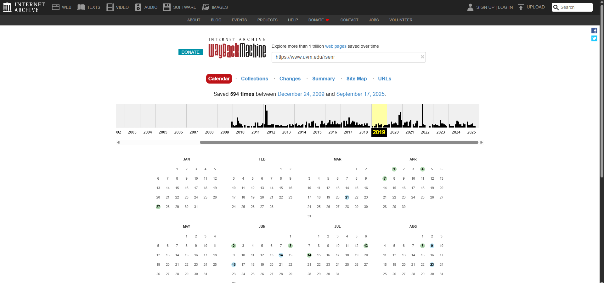Open the July 14 snapshot
This screenshot has width=604, height=283.
pos(309,255)
